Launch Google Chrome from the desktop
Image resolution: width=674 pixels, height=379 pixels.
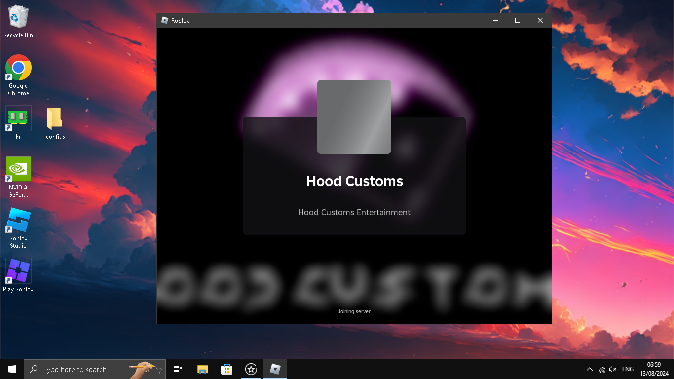18,75
